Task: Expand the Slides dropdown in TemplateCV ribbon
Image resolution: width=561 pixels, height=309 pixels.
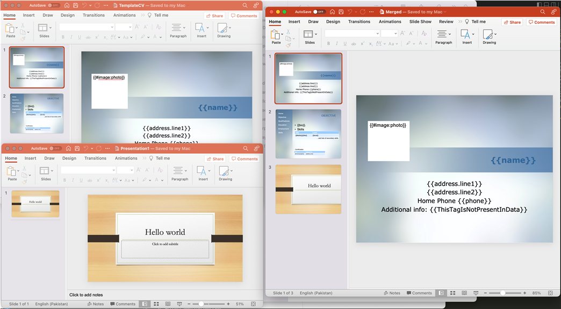Action: [50, 28]
